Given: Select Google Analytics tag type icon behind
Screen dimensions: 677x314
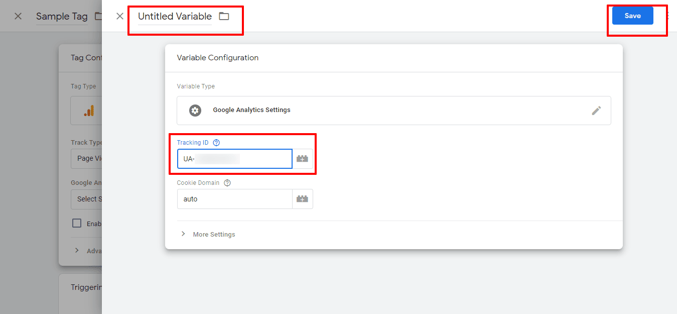Looking at the screenshot, I should pos(89,111).
